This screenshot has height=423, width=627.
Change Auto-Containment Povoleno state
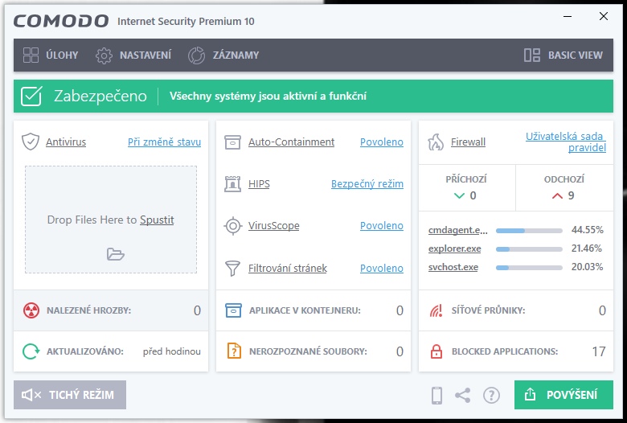point(381,142)
